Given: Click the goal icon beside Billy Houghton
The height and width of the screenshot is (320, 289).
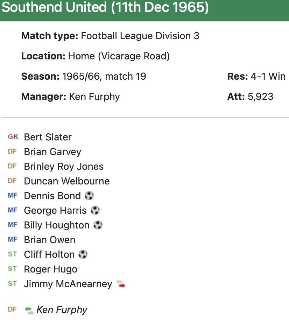Looking at the screenshot, I should coord(98,225).
